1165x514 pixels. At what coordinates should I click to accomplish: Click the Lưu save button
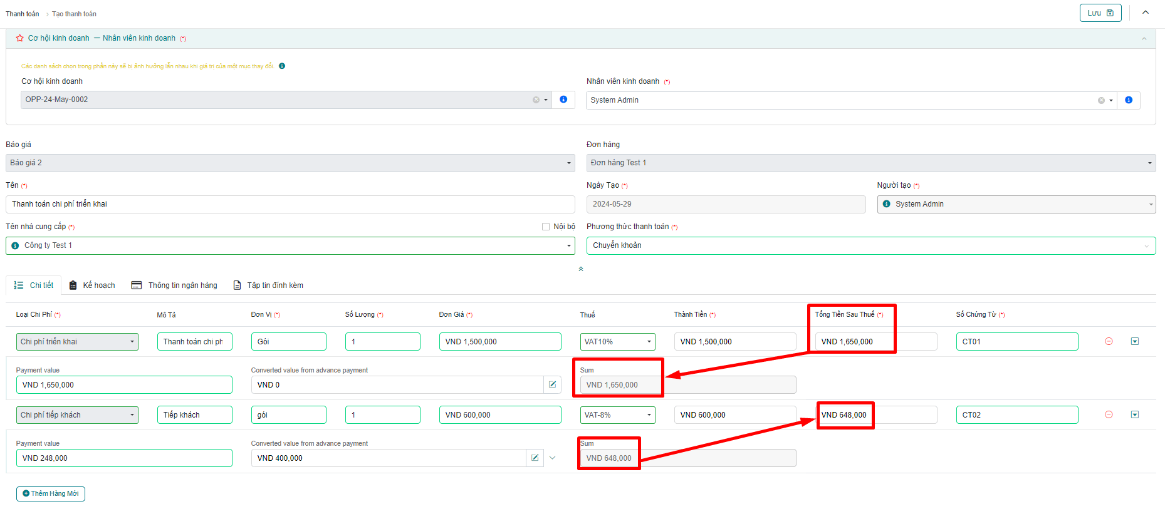(x=1100, y=13)
